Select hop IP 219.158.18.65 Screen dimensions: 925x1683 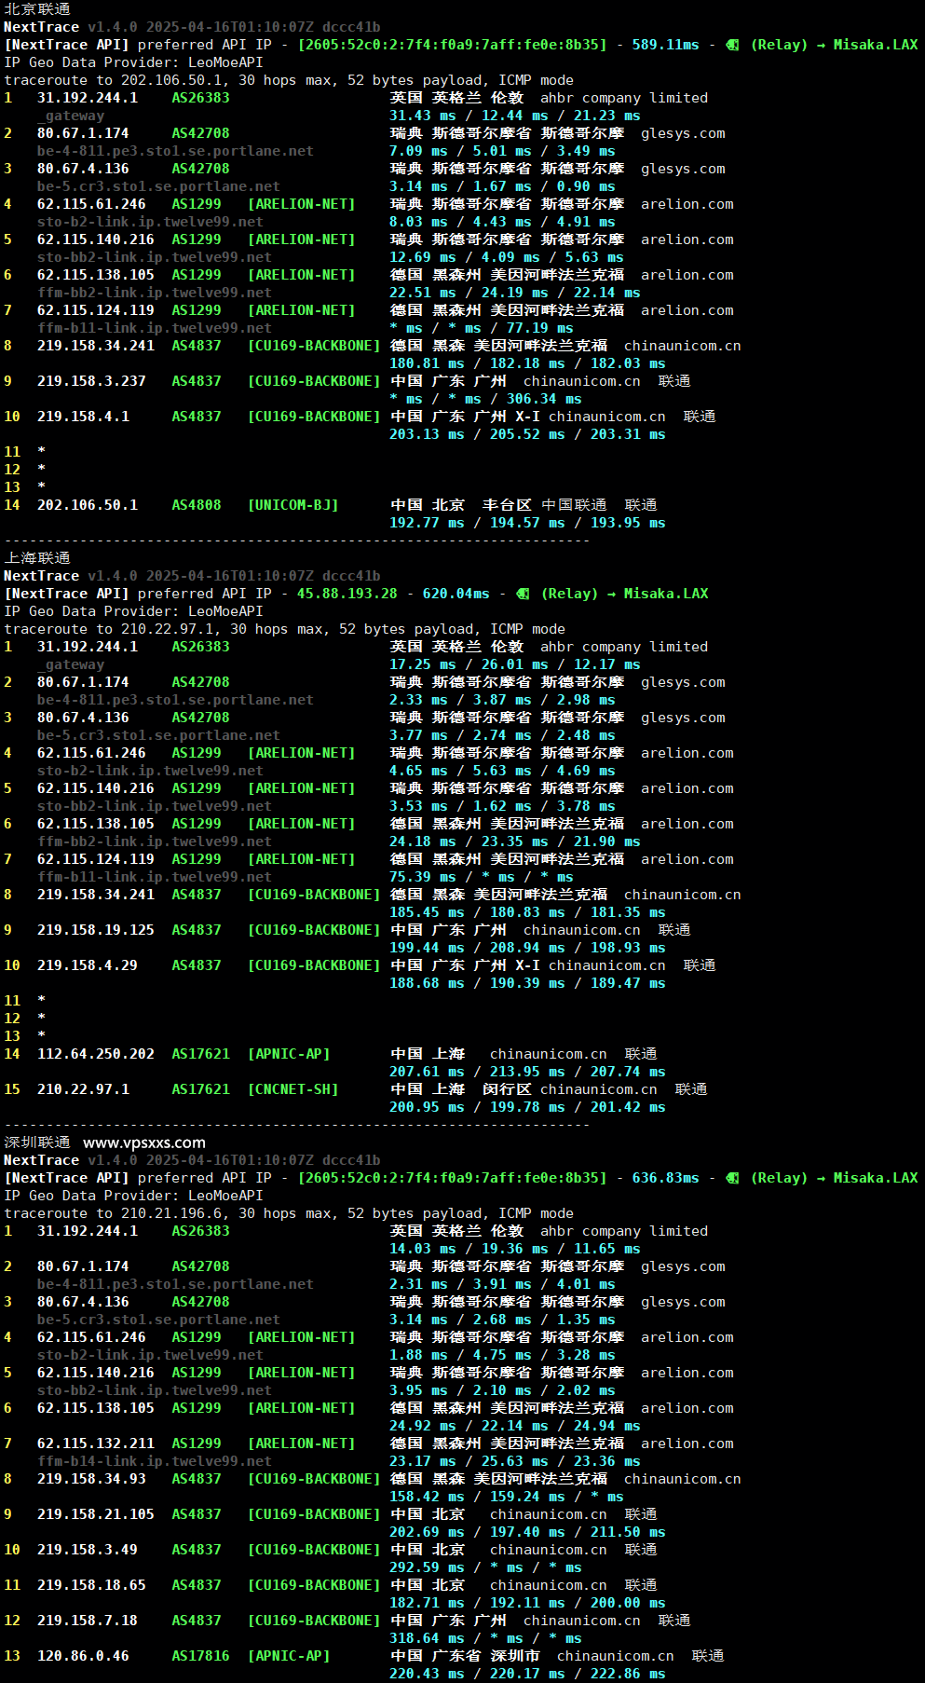click(91, 1585)
